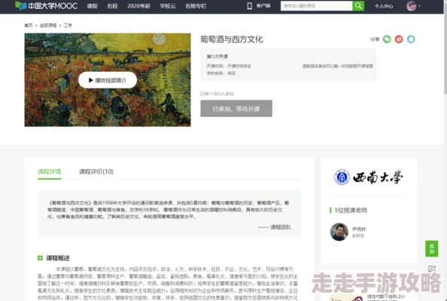Open the 课程 menu item

click(x=92, y=6)
